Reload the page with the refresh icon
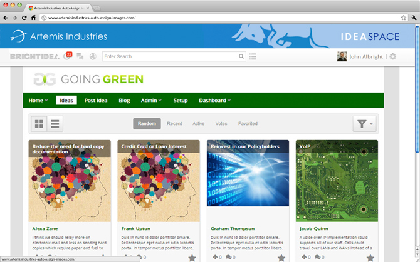Viewport: 420px width, 262px height. [x=24, y=18]
